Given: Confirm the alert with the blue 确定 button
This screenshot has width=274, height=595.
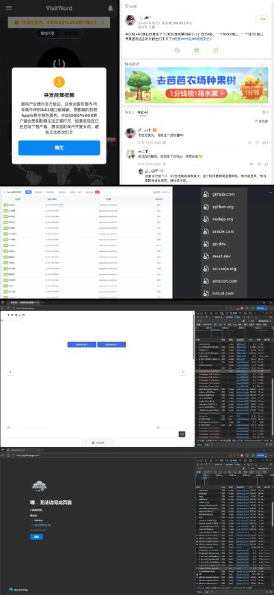Looking at the screenshot, I should pyautogui.click(x=59, y=148).
